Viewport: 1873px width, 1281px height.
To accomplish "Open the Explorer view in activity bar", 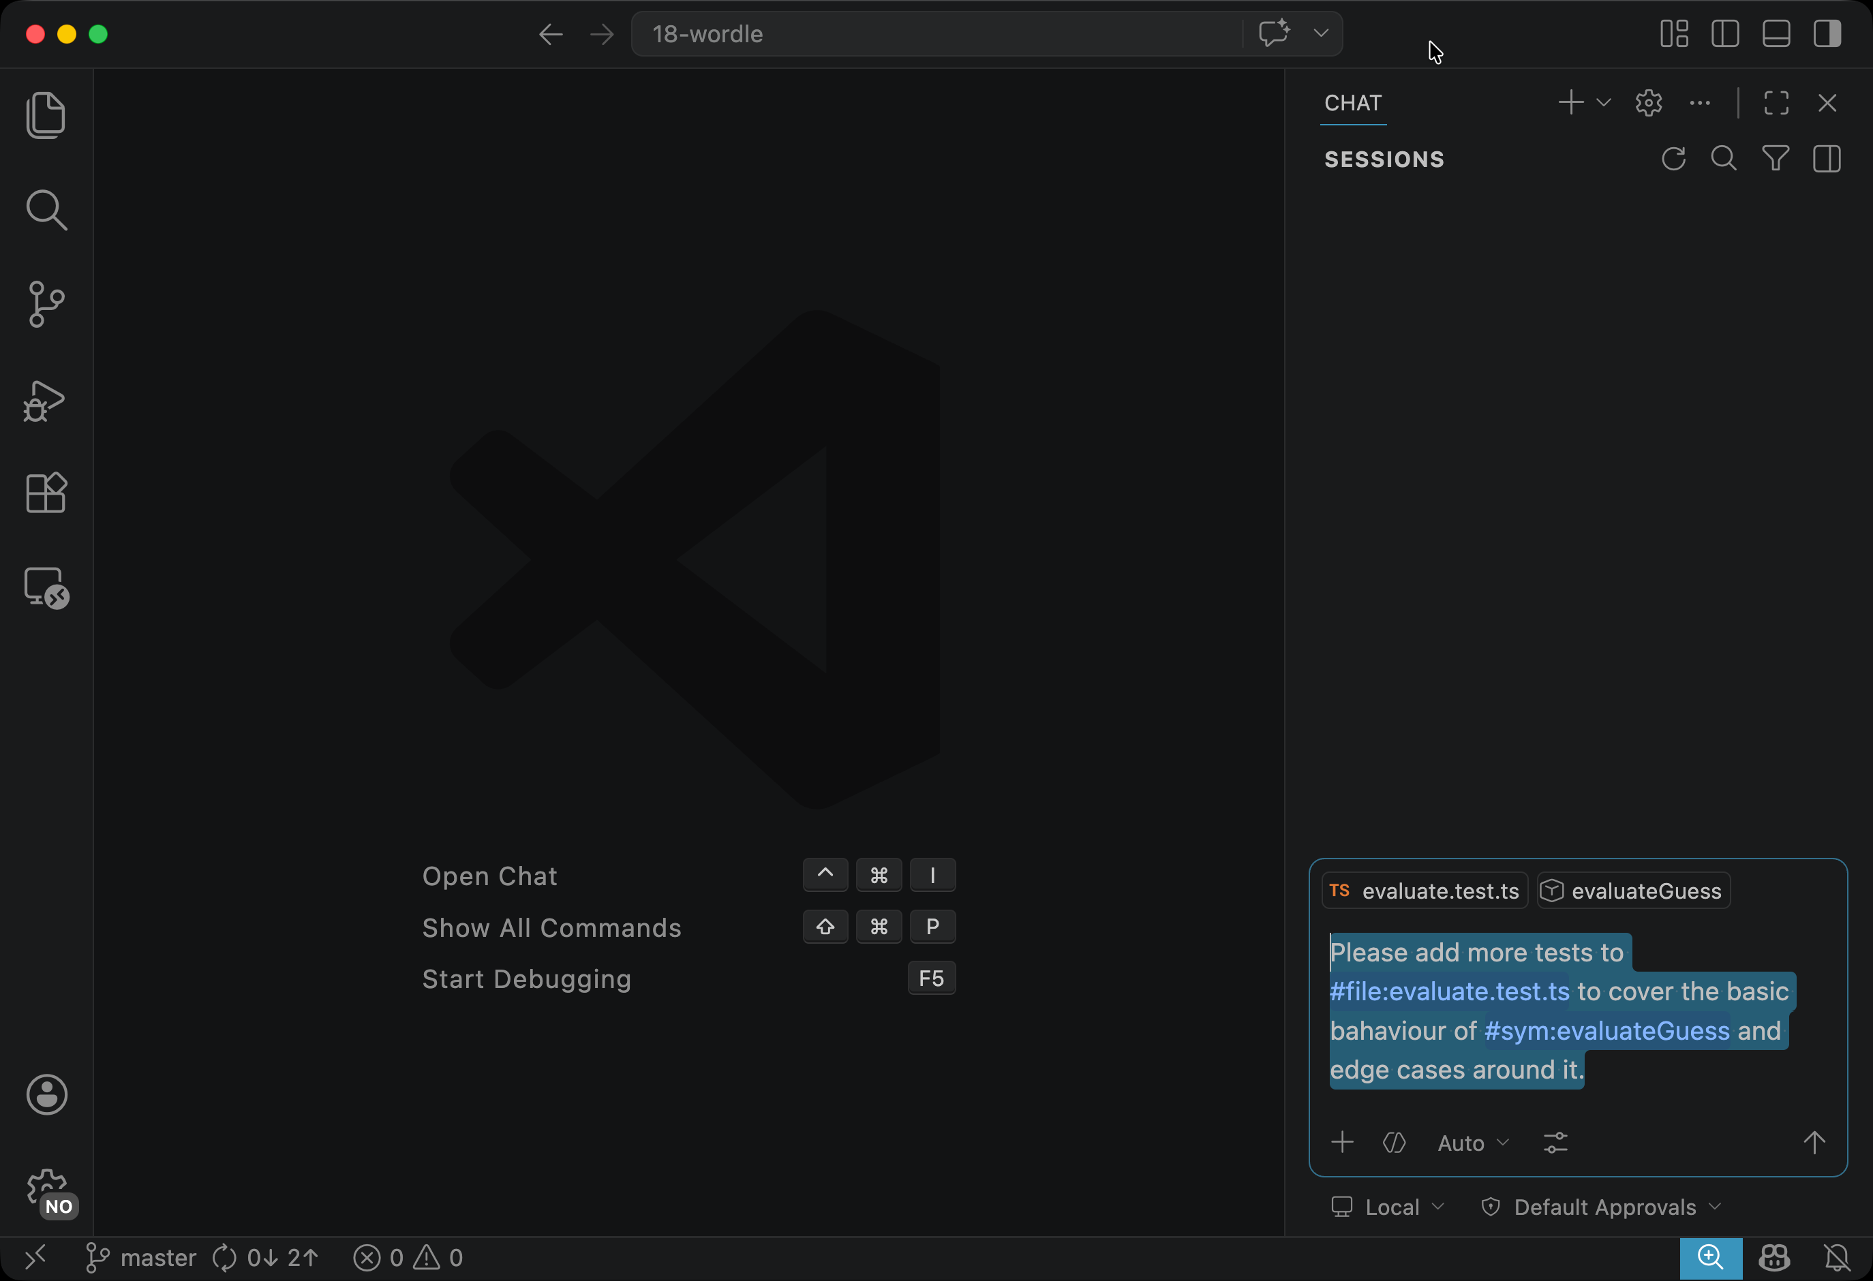I will [x=46, y=115].
